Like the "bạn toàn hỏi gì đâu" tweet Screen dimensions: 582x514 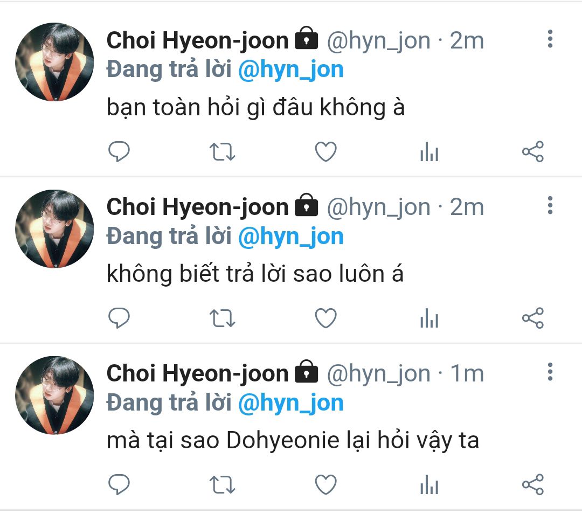325,151
